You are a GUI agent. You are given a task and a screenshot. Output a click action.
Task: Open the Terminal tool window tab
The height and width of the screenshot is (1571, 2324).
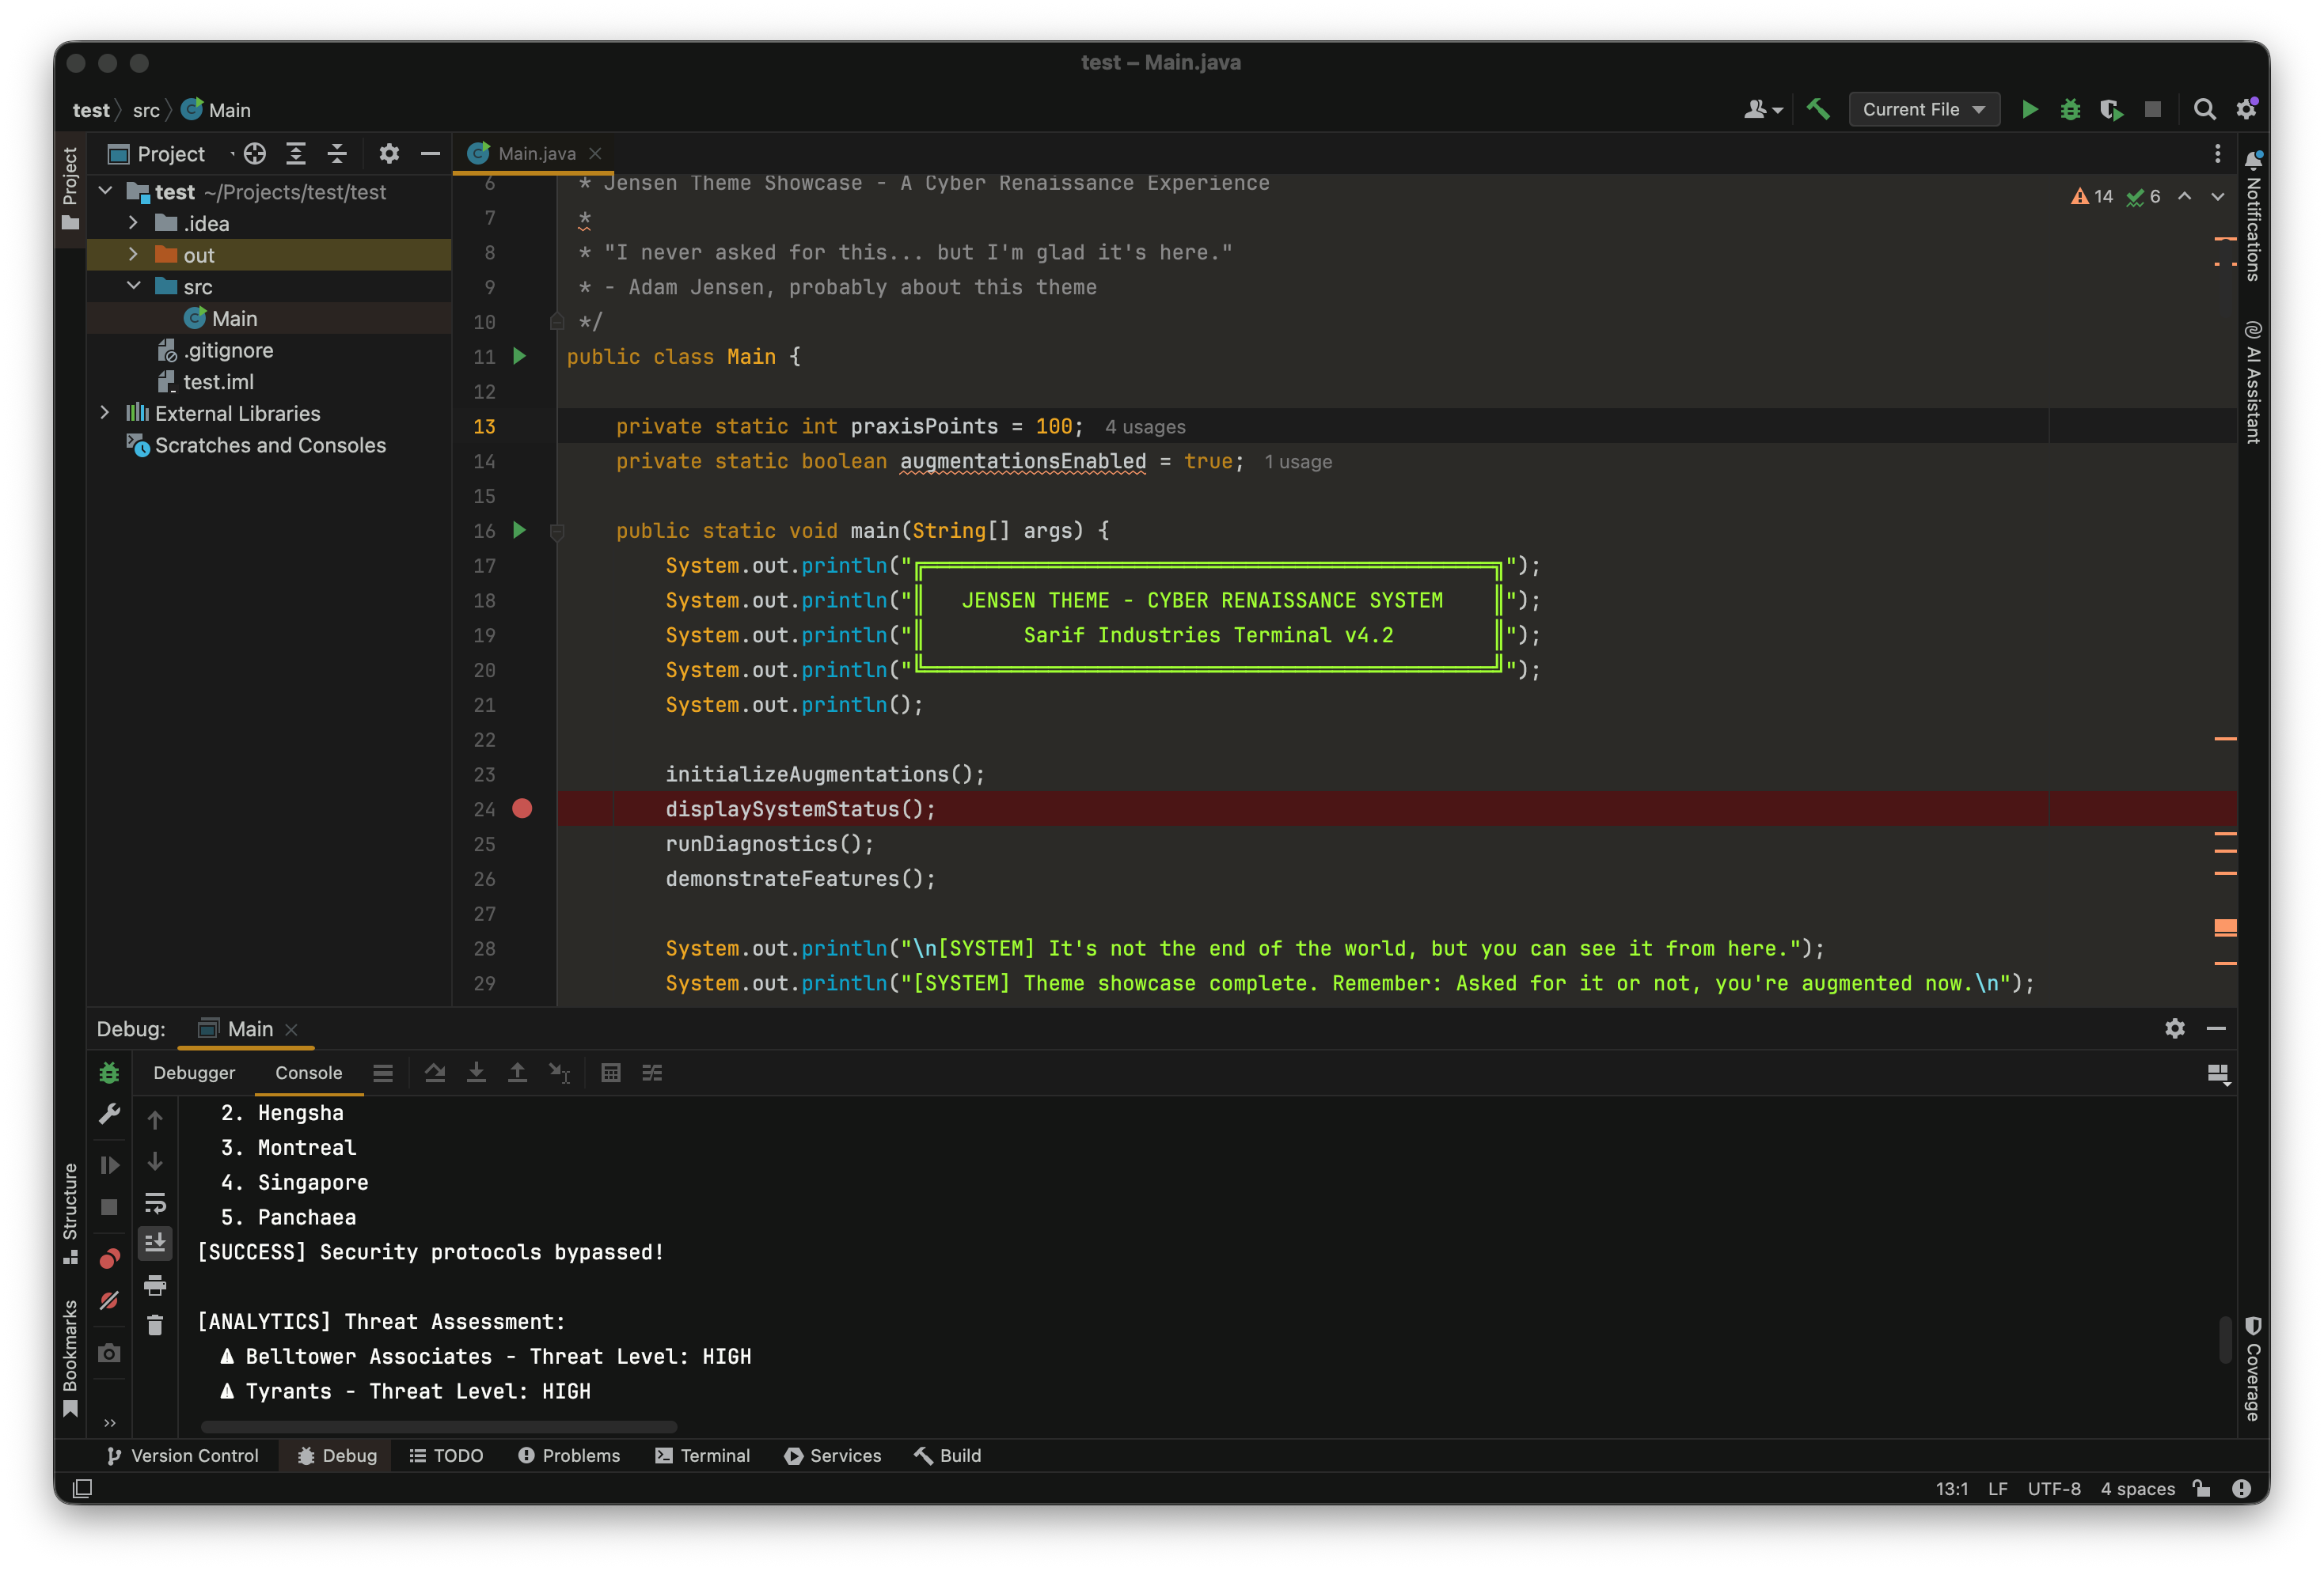[702, 1455]
